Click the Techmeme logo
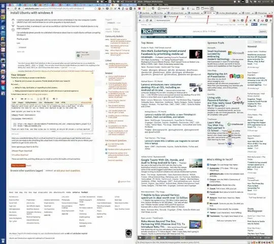Image resolution: width=274 pixels, height=244 pixels. click(x=154, y=31)
